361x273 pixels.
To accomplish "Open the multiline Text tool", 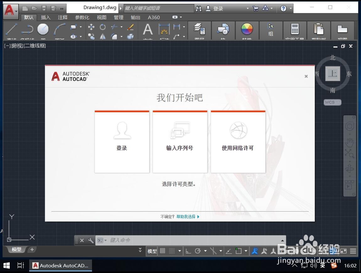I will pyautogui.click(x=147, y=29).
